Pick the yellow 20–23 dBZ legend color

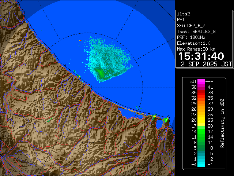tap(201, 120)
